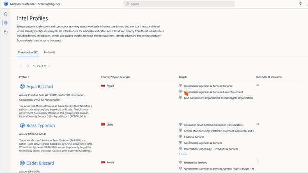Click the Cadet Blizzard profile icon

click(22, 163)
